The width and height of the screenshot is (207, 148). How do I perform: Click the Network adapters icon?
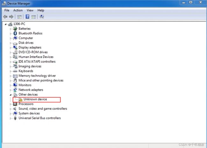[x=15, y=90]
